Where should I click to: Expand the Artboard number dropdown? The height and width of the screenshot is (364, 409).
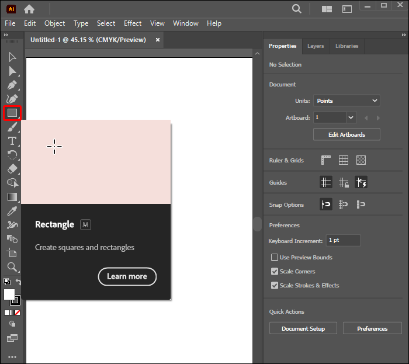pos(351,117)
